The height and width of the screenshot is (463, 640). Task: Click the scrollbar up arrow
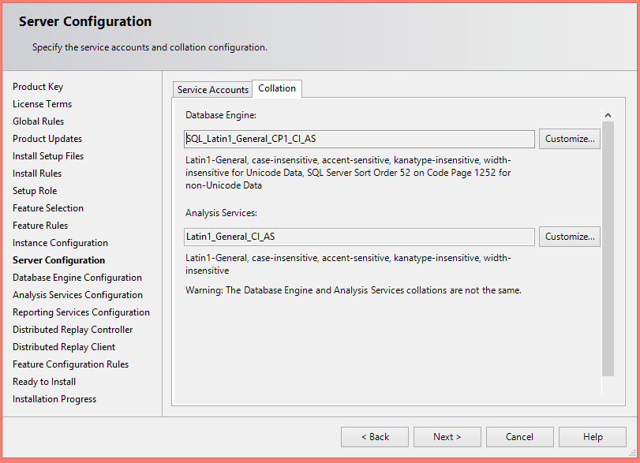(608, 114)
